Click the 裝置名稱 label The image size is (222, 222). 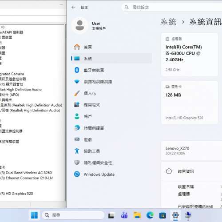(x=186, y=187)
